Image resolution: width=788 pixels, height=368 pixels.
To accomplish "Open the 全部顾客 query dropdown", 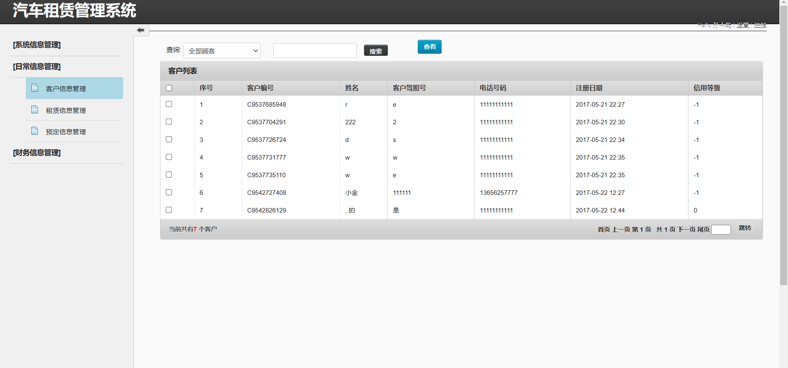I will [x=222, y=50].
